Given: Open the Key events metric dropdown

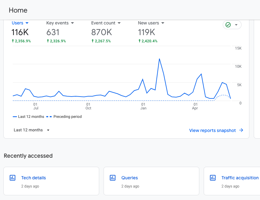Looking at the screenshot, I should point(60,23).
